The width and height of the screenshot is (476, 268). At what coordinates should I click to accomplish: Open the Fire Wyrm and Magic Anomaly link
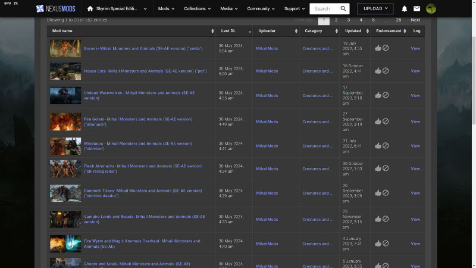142,244
